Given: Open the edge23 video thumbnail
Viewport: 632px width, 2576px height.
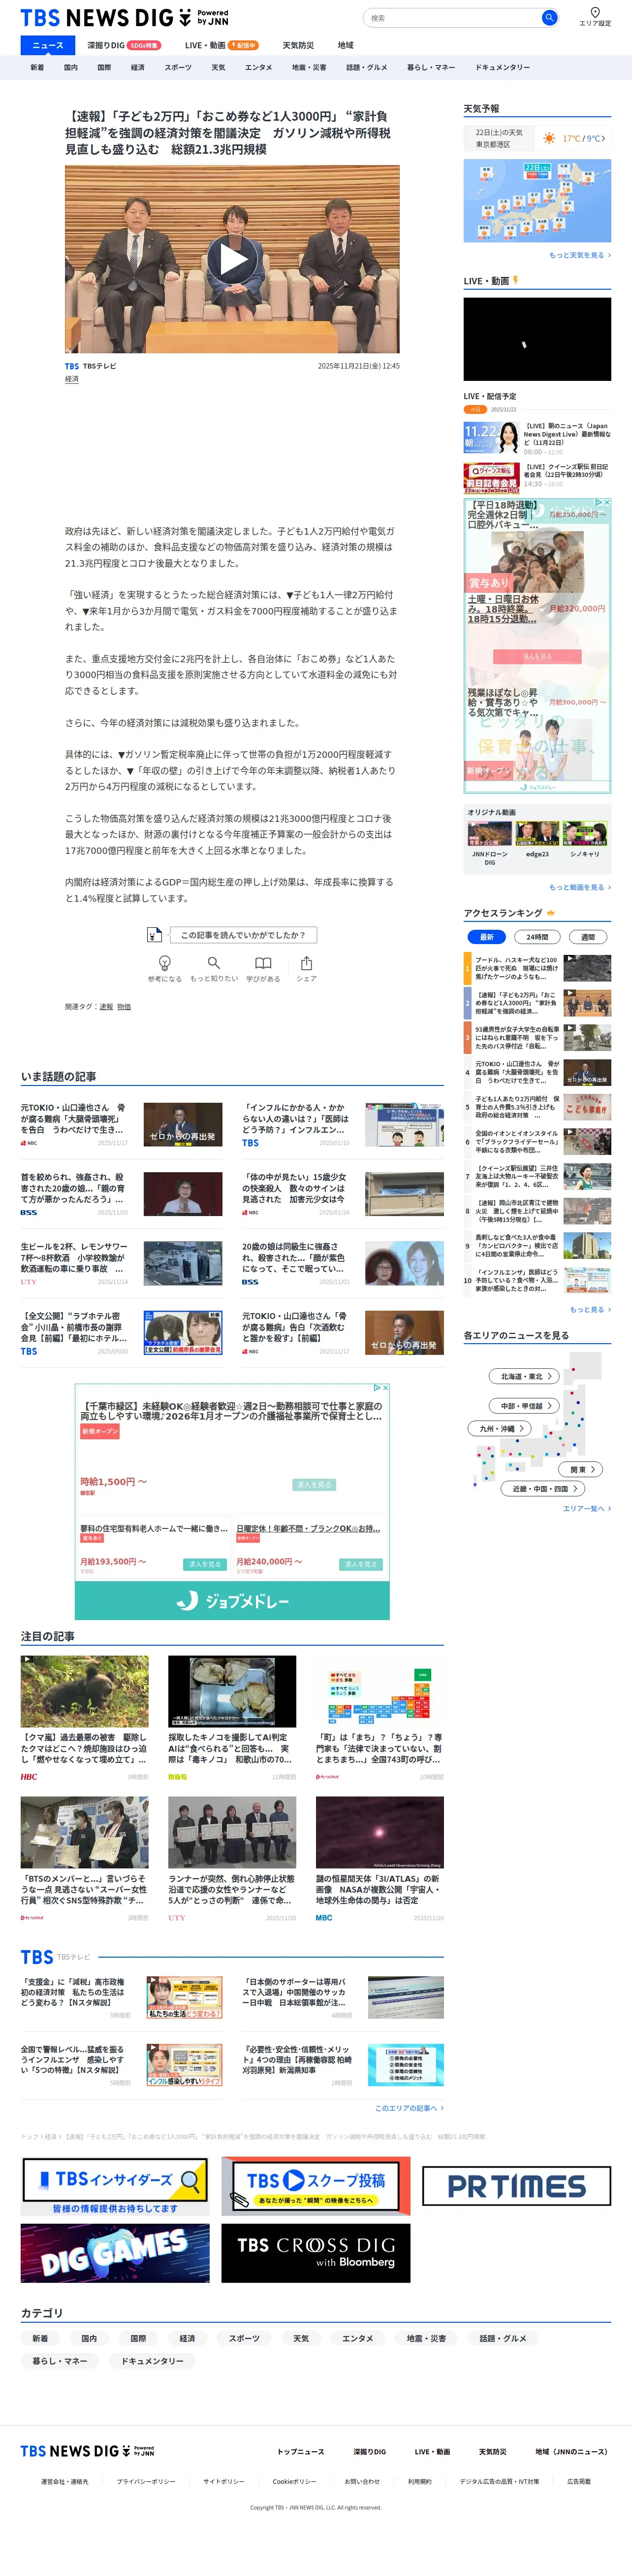Looking at the screenshot, I should (x=537, y=834).
